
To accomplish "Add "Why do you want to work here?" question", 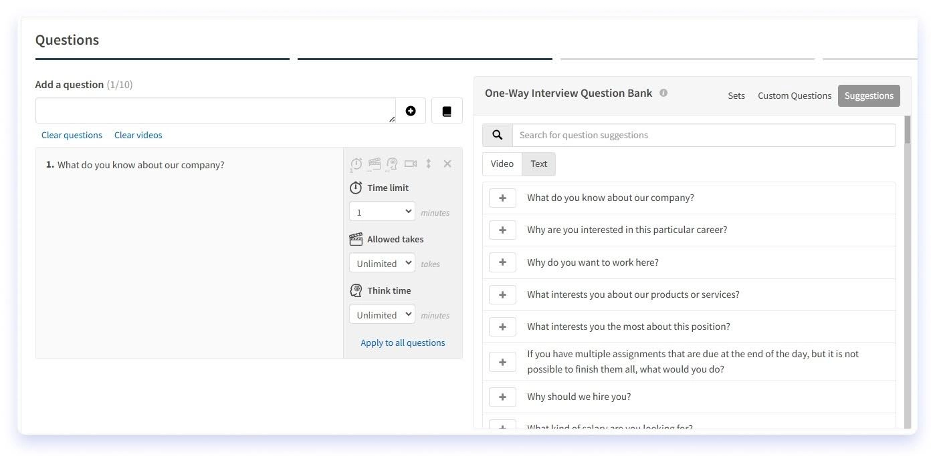I will (x=502, y=262).
